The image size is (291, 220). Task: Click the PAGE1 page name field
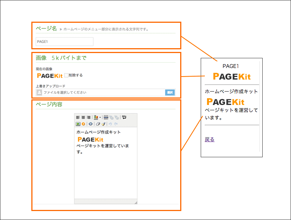pos(65,41)
